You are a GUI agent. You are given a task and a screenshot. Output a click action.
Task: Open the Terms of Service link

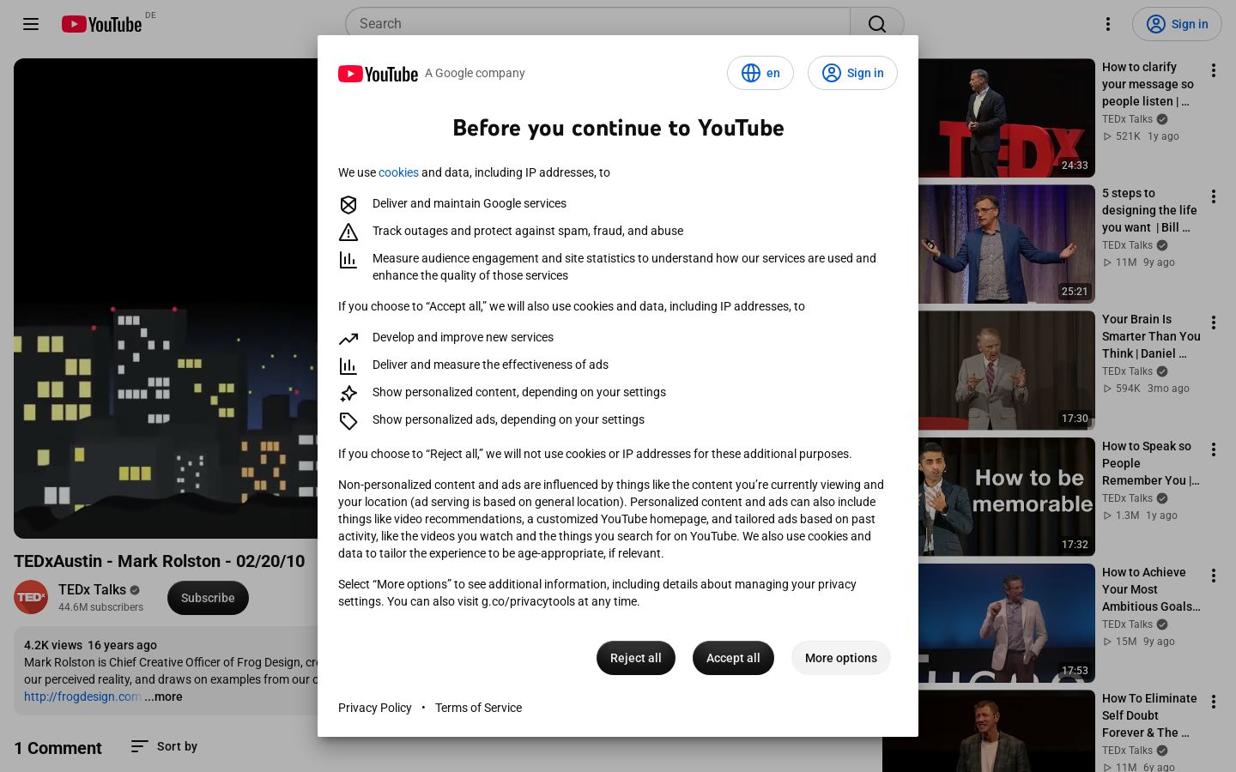point(478,708)
